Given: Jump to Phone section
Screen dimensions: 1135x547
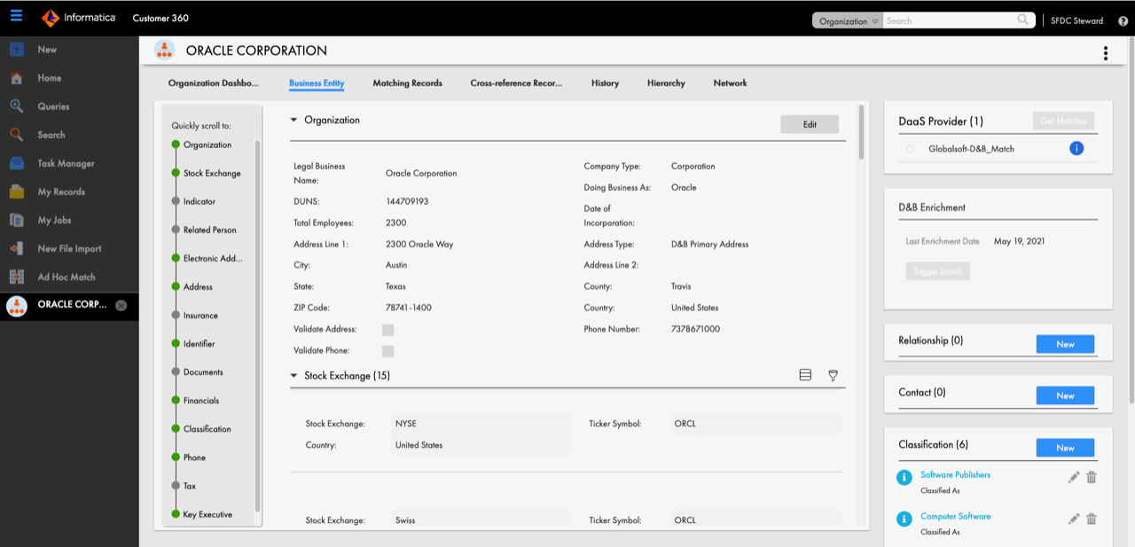Looking at the screenshot, I should (194, 457).
